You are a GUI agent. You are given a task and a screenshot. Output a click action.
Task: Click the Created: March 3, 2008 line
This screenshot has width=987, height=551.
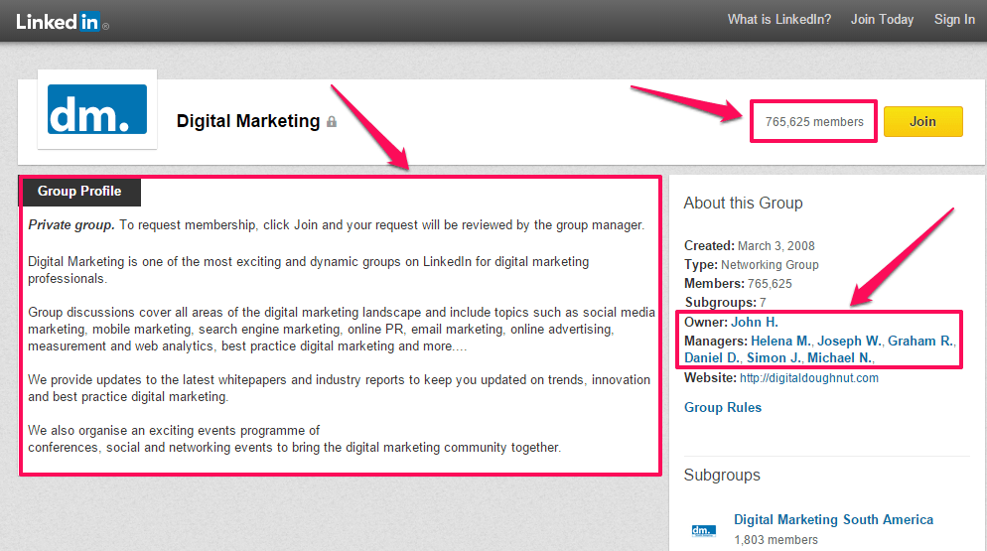[x=749, y=245]
